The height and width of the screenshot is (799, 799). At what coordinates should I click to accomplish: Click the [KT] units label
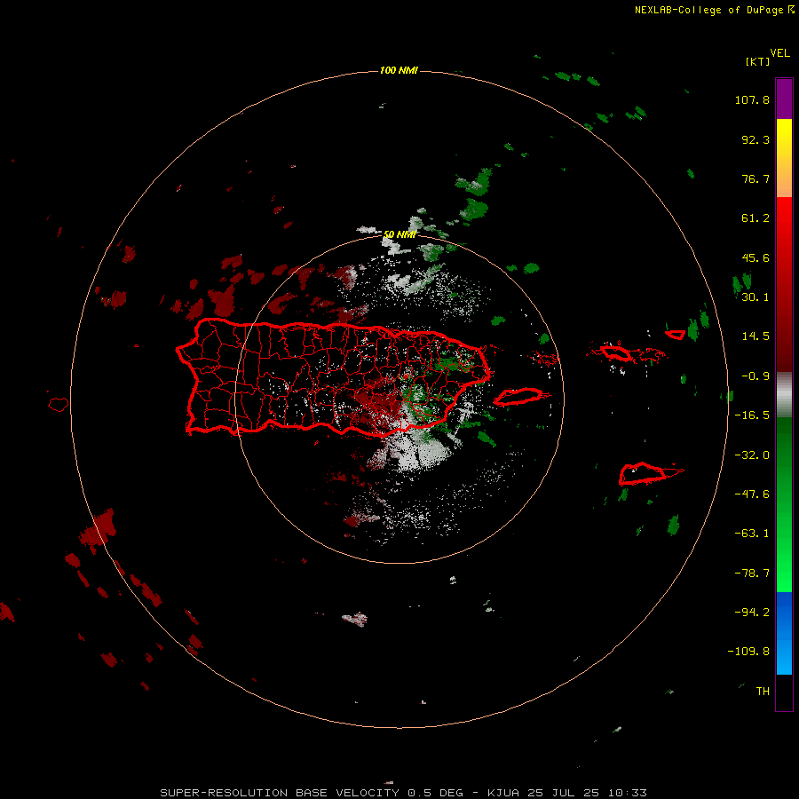click(757, 61)
